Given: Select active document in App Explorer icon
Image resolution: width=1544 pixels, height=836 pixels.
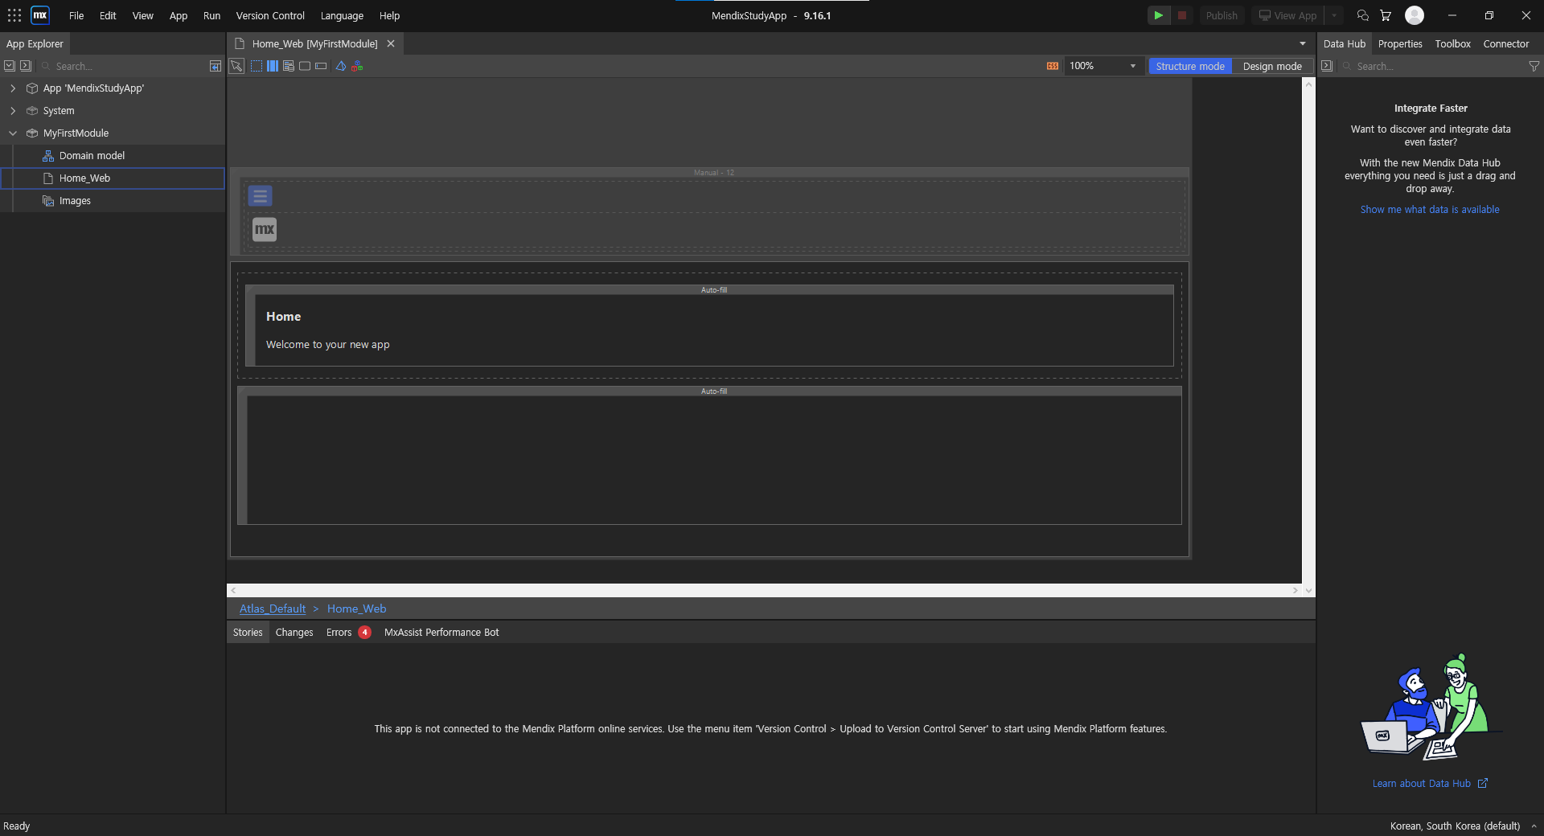Looking at the screenshot, I should pos(216,66).
